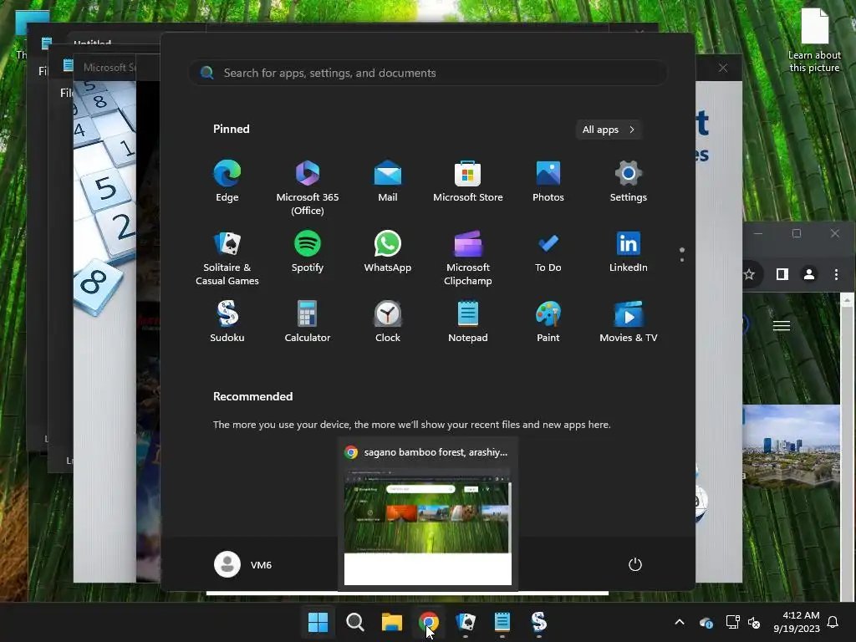
Task: Bookmark page with Chrome star icon
Action: (749, 274)
